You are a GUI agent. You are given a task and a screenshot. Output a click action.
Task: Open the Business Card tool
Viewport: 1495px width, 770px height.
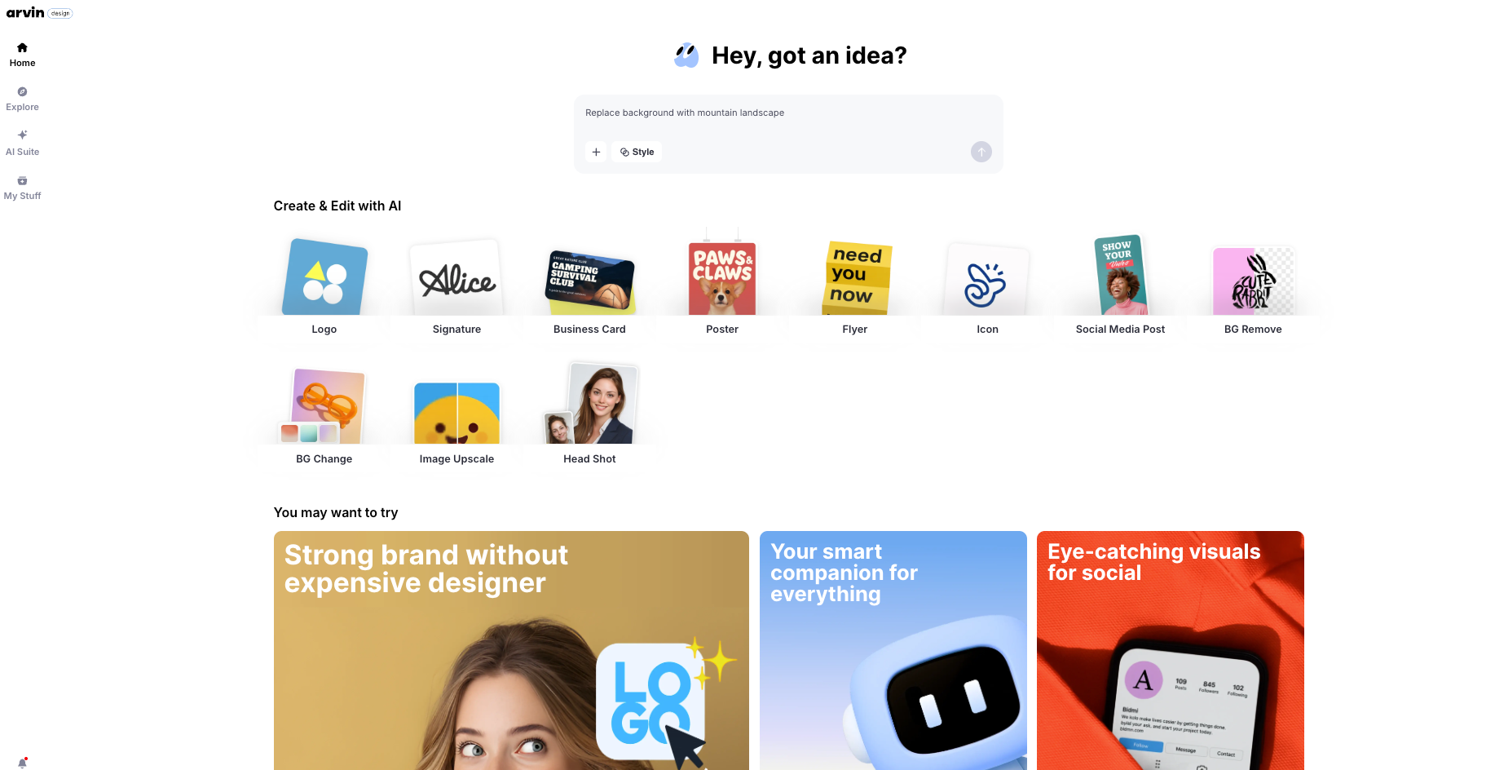click(589, 286)
